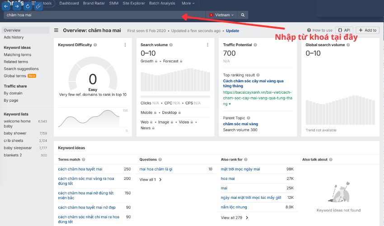Click help icon next to Traffic Potential
Image resolution: width=384 pixels, height=226 pixels.
coord(256,45)
